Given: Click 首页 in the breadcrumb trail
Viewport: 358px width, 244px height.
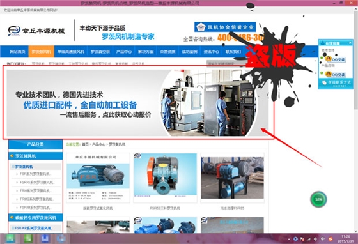Looking at the screenshot, I should click(x=86, y=144).
